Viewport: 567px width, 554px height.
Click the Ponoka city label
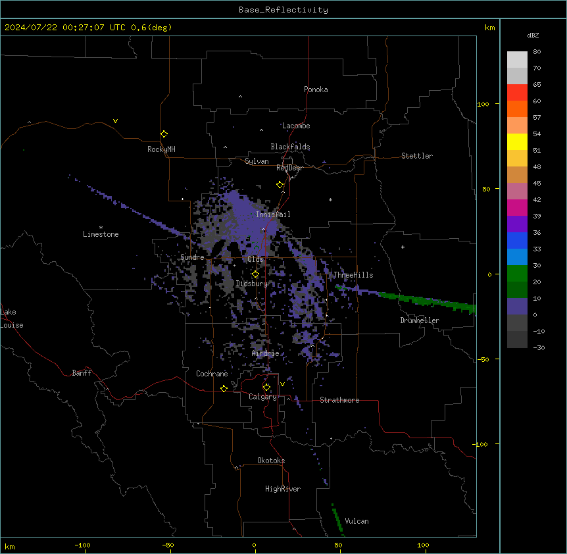pyautogui.click(x=316, y=89)
